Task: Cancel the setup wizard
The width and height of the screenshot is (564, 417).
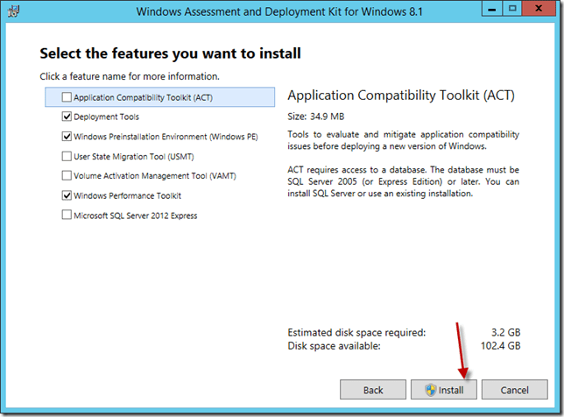Action: tap(514, 390)
